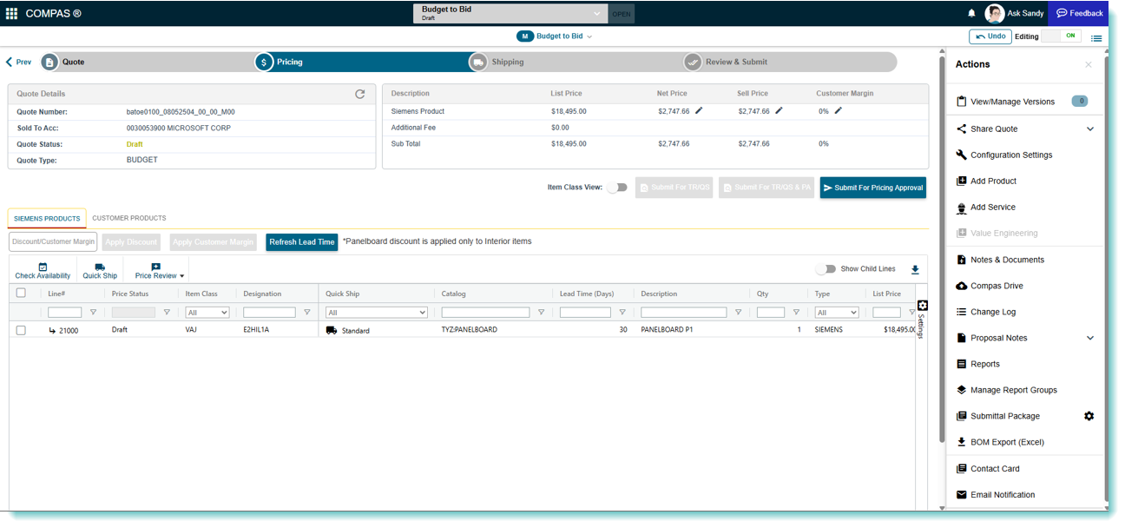Open the Item Class filter dropdown
This screenshot has height=528, width=1125.
coord(207,313)
